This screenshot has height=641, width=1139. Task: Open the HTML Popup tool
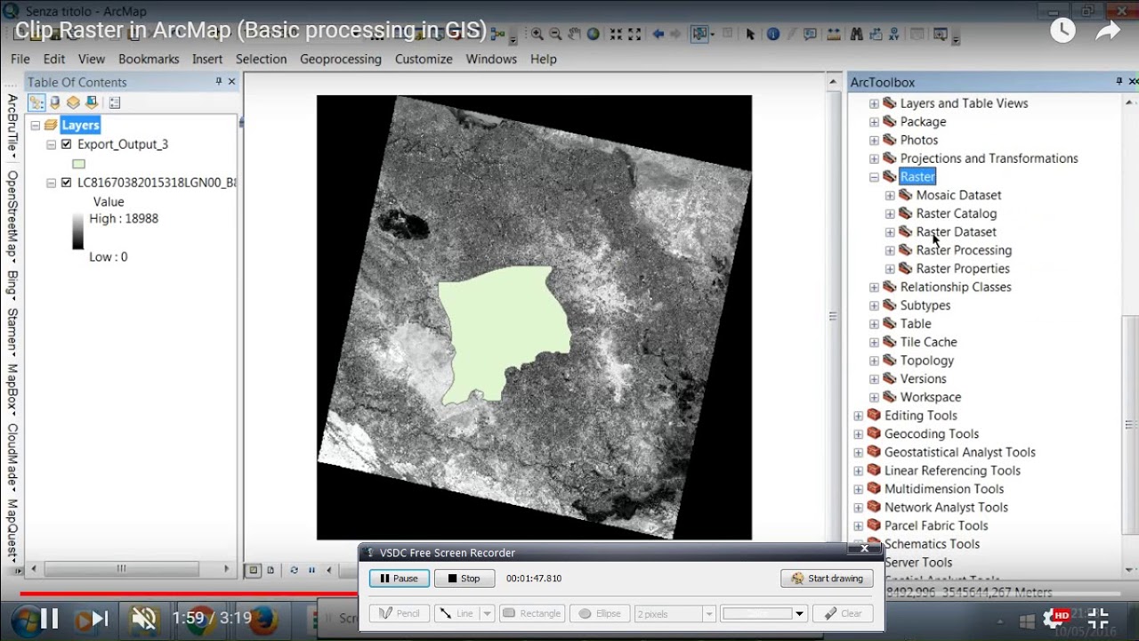[810, 34]
